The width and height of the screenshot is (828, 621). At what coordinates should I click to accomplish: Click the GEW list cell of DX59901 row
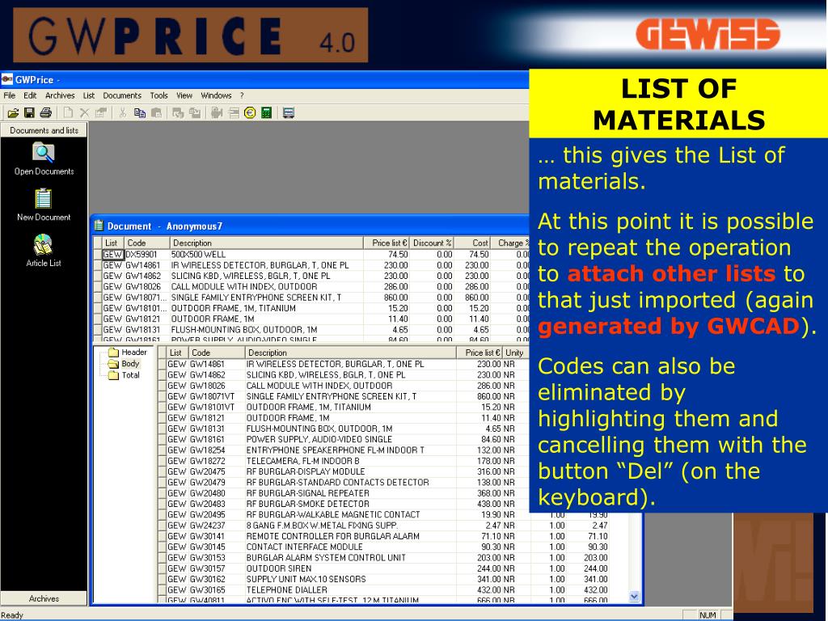[112, 255]
